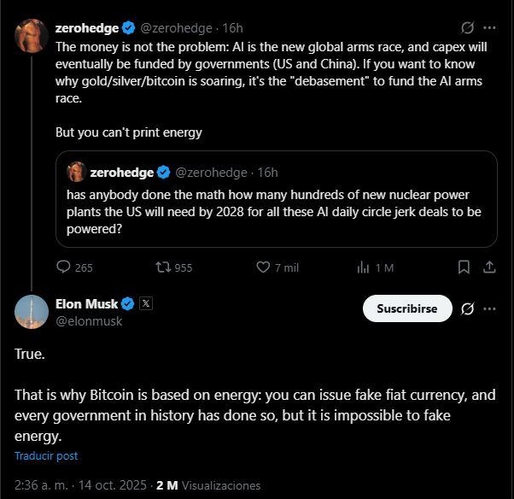Click the 16h timestamp on top post

pos(232,27)
